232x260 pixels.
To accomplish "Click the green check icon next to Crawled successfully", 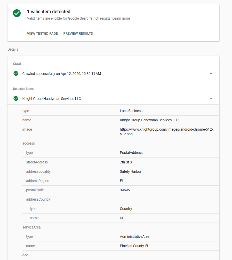I will click(x=16, y=74).
